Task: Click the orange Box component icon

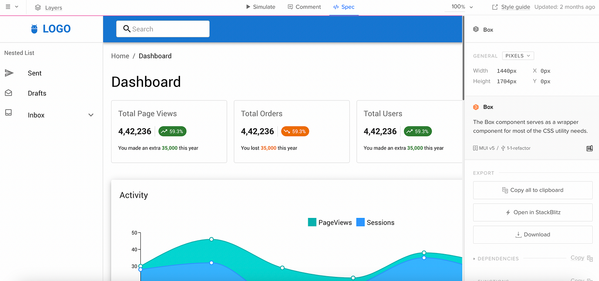Action: click(x=476, y=107)
